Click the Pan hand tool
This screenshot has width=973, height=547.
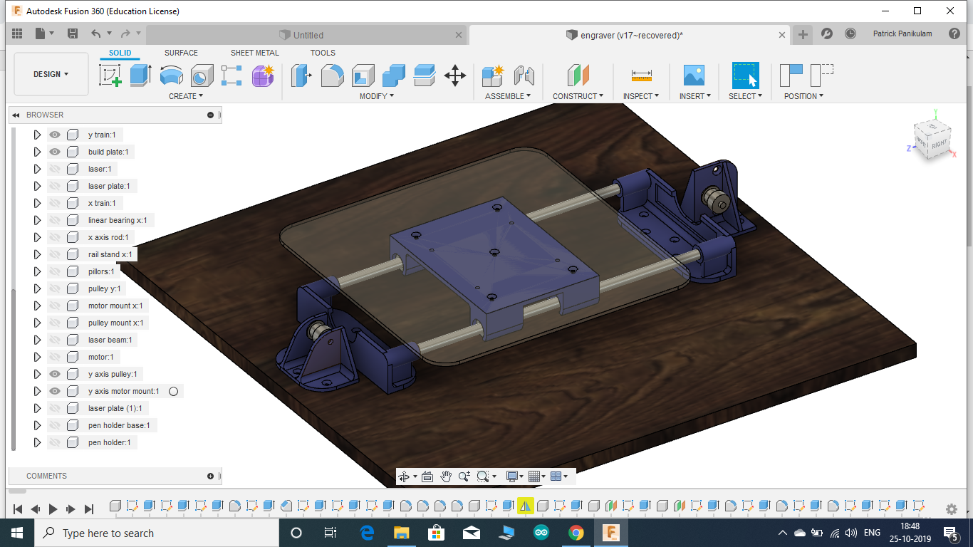click(446, 476)
